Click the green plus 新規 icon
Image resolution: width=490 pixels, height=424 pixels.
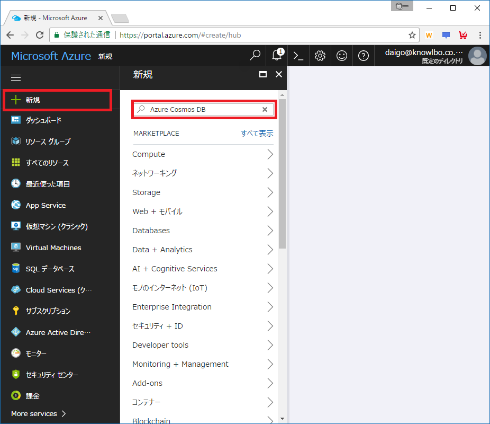[16, 100]
